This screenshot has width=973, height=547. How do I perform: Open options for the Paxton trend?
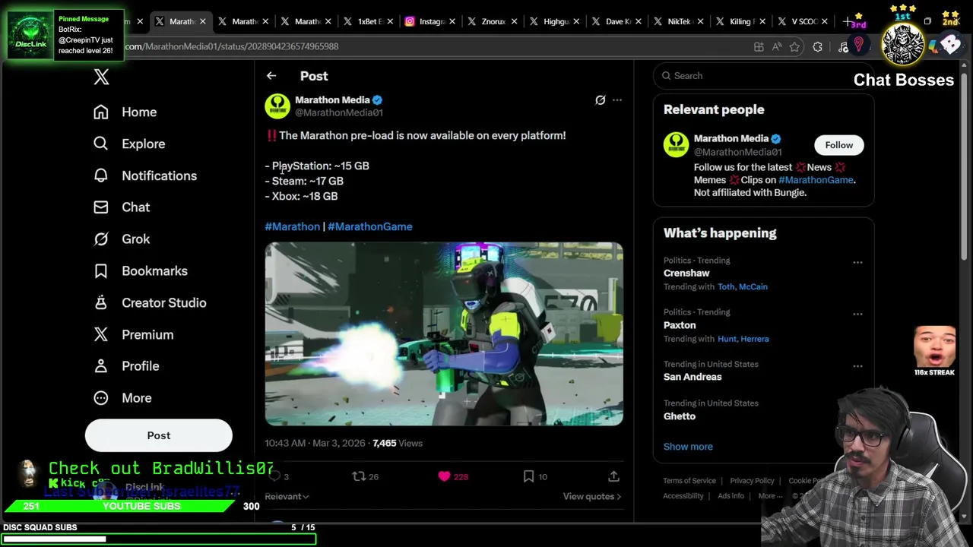tap(857, 314)
